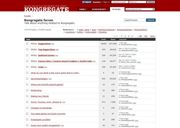Open the Changes to homepage topic
This screenshot has width=180, height=128.
click(41, 108)
